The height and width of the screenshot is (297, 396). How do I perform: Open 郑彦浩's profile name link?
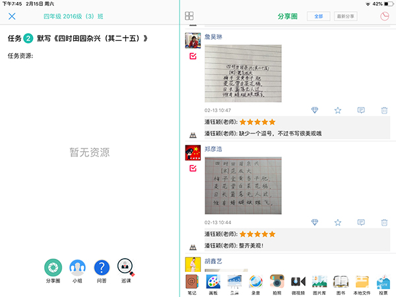(x=213, y=149)
